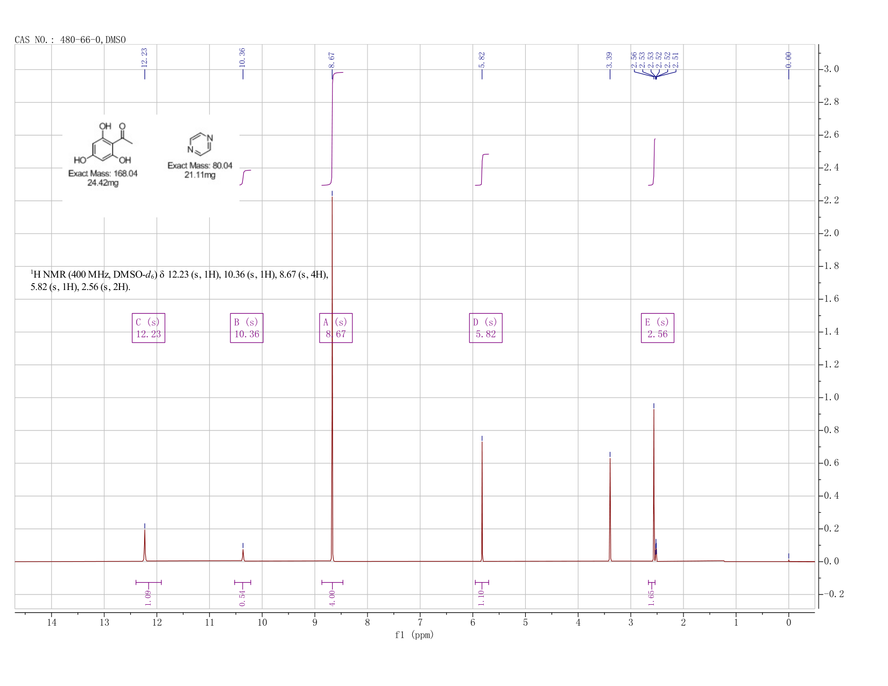Click the '24.42mg' mass label
The height and width of the screenshot is (686, 888).
tap(103, 183)
